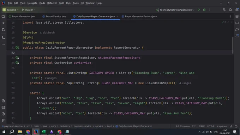Open the Pull Requests tool window

tap(3, 30)
